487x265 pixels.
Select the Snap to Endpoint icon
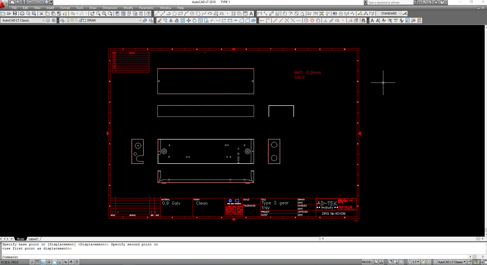pos(275,20)
